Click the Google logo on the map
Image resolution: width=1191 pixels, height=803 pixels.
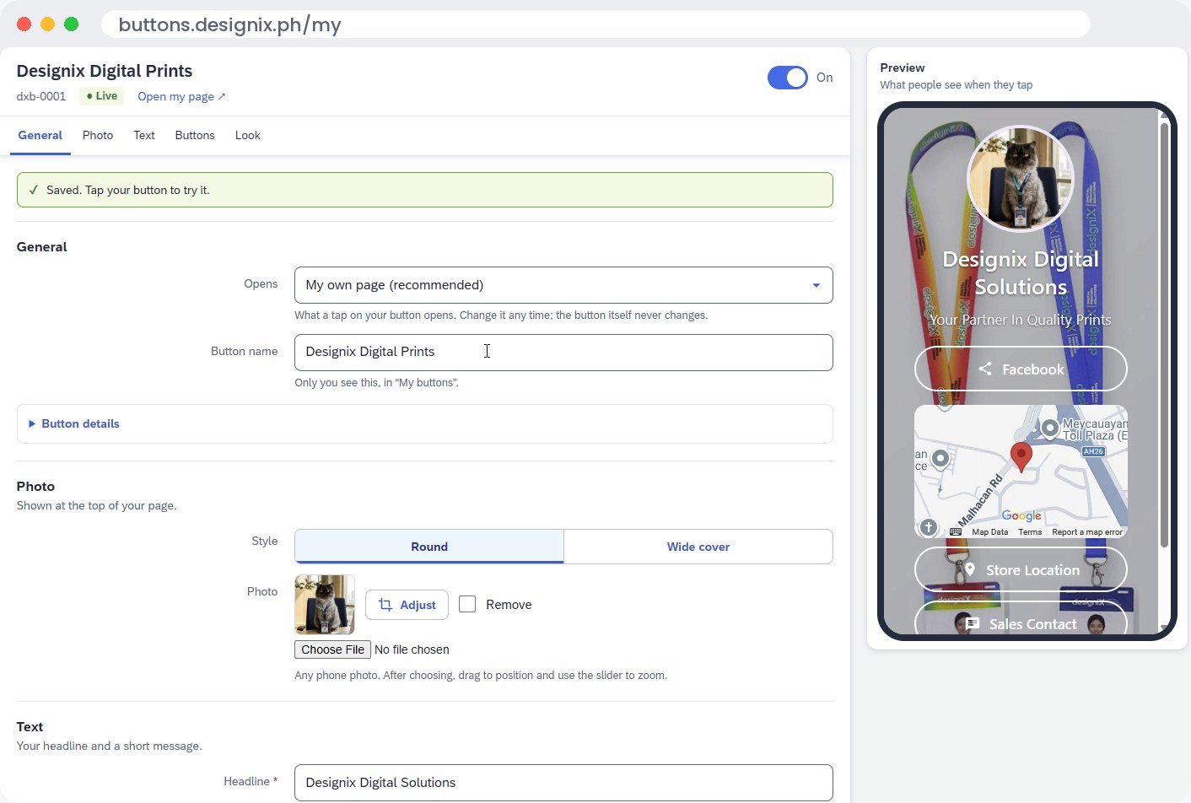click(x=1021, y=515)
